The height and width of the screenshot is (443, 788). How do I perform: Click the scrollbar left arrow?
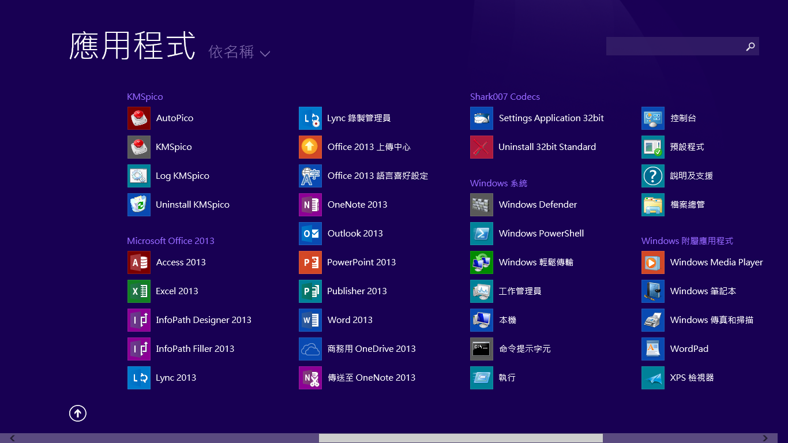pyautogui.click(x=12, y=438)
